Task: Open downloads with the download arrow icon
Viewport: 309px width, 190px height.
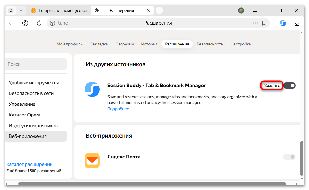Action: (x=297, y=23)
